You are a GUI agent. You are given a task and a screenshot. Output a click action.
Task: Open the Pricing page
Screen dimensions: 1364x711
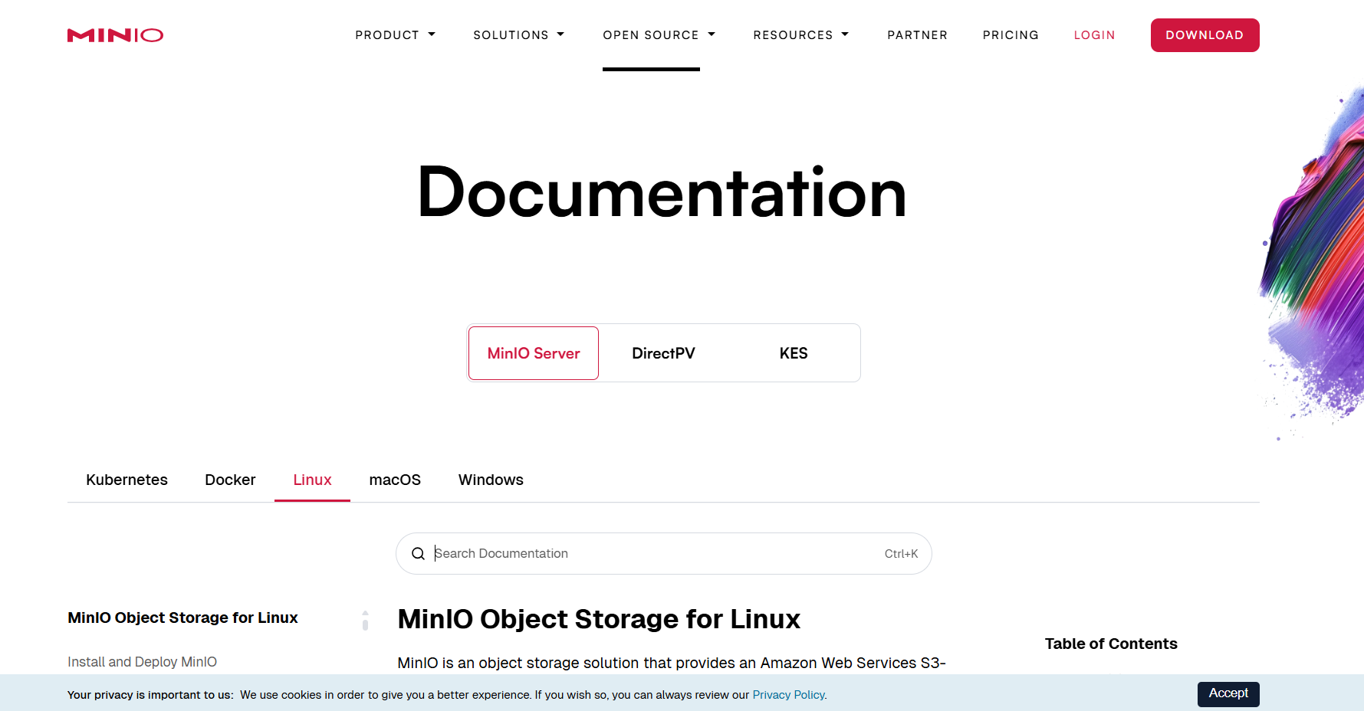(x=1011, y=35)
